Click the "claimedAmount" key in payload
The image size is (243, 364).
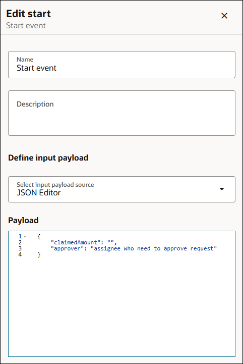pyautogui.click(x=75, y=242)
